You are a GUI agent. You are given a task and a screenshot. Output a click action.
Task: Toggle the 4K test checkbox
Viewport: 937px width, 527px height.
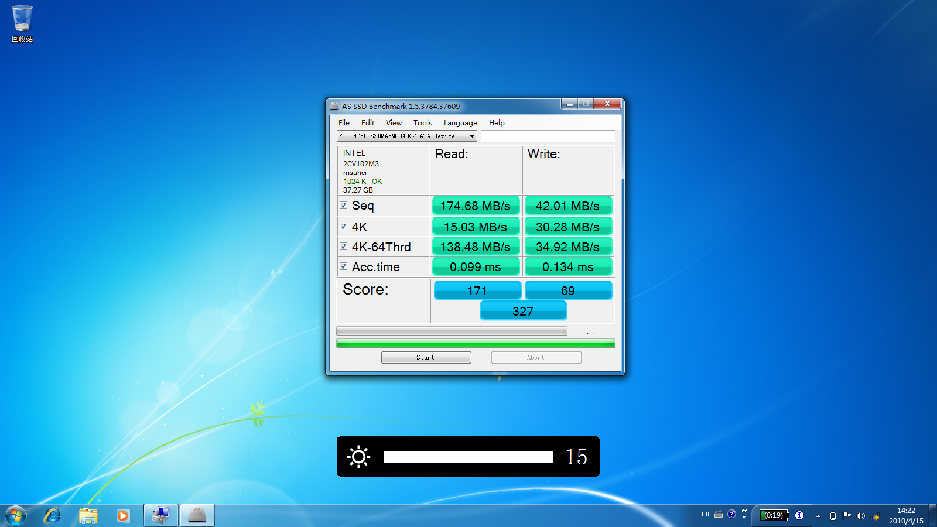344,227
